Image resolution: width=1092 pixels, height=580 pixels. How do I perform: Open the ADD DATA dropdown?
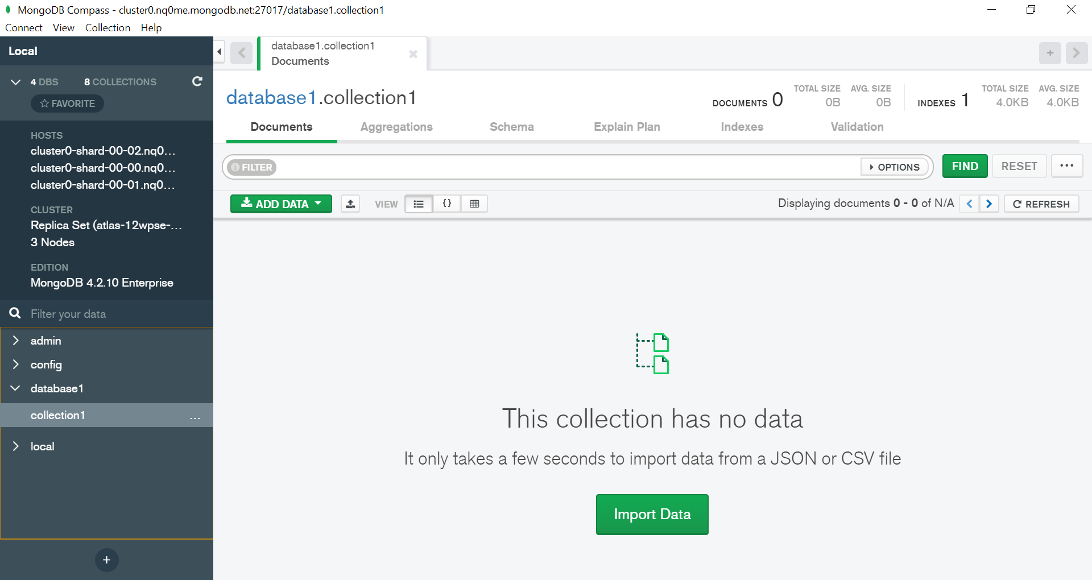click(281, 204)
